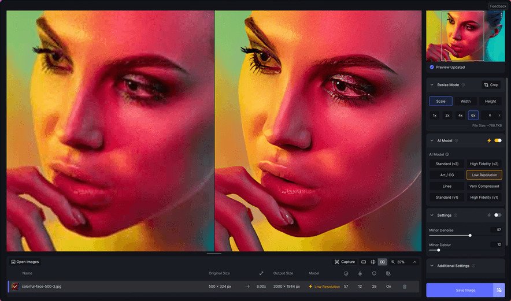Select the Width resize tab

(465, 101)
